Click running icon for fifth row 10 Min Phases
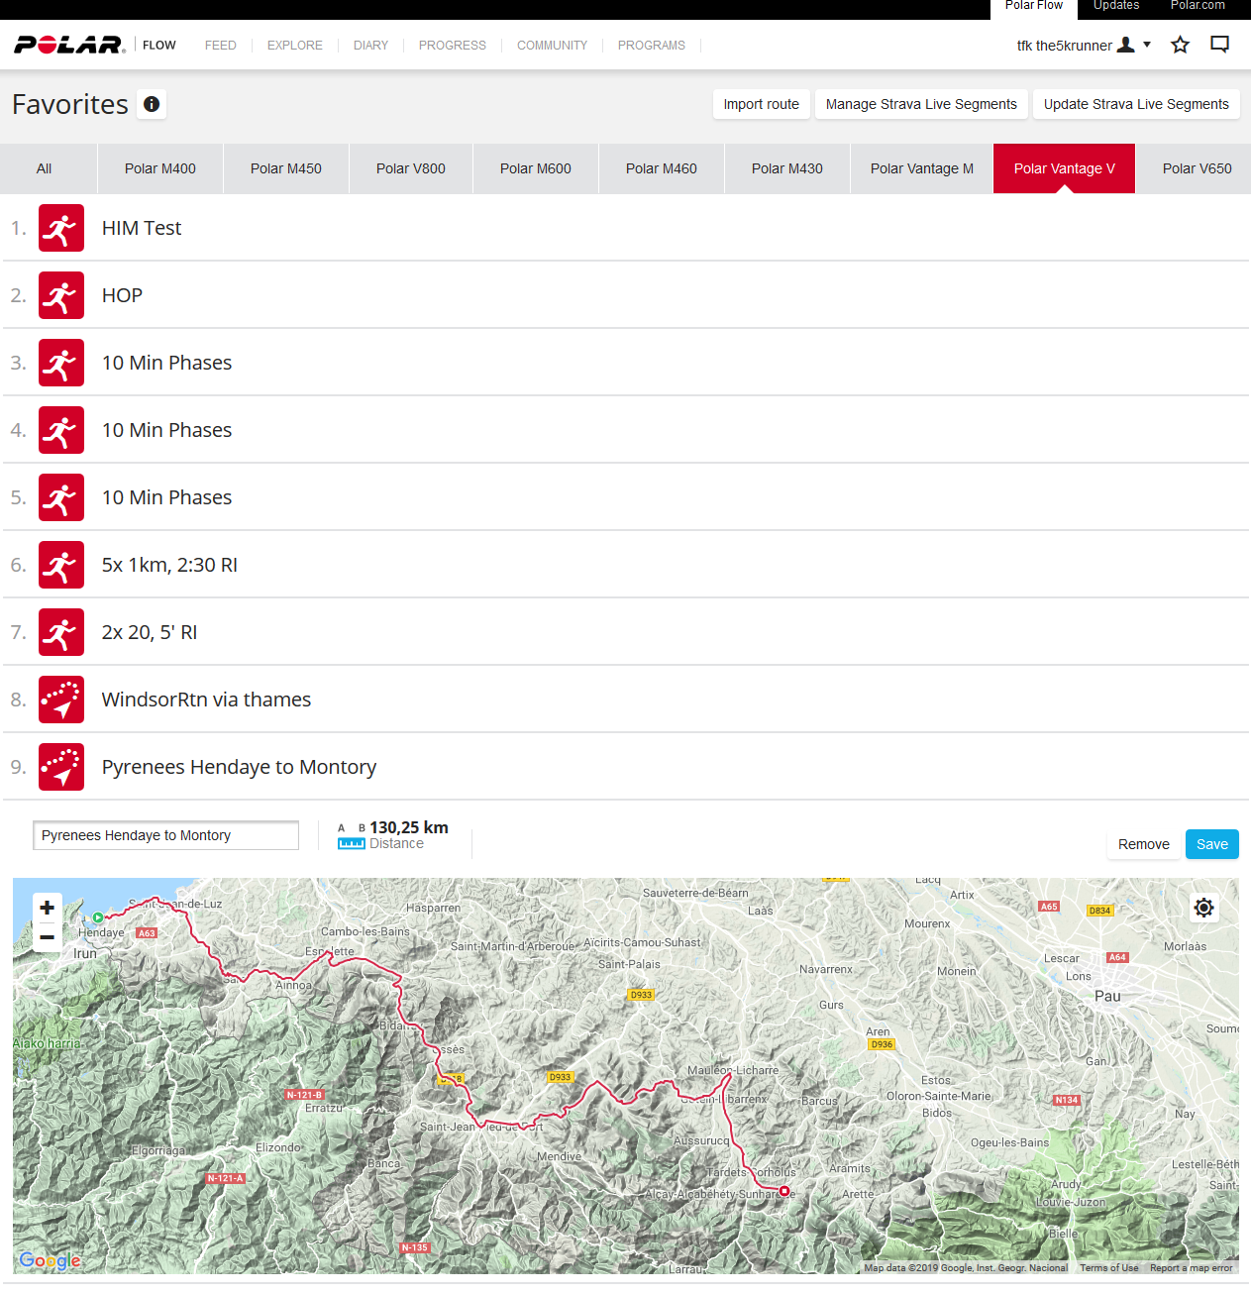1251x1294 pixels. coord(61,497)
